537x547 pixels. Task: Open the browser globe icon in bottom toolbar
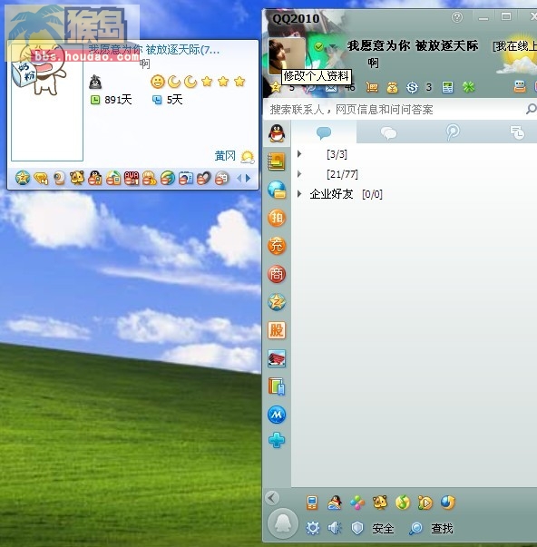pos(448,503)
